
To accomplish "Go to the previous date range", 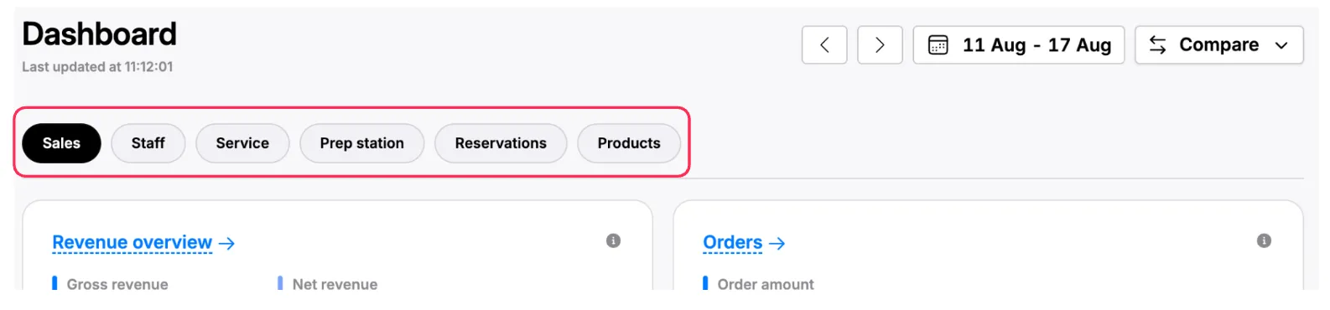I will click(823, 44).
